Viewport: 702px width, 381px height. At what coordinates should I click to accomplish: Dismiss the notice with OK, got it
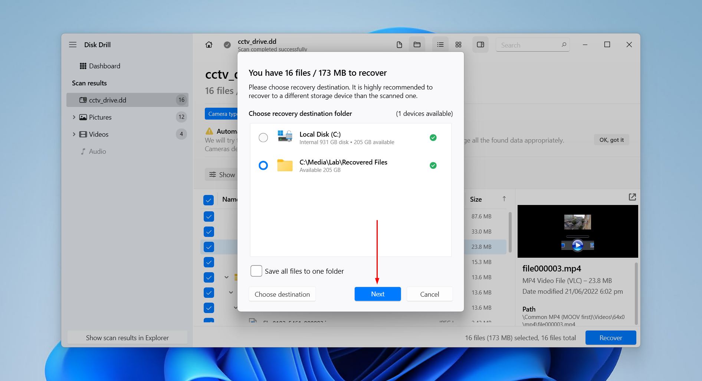pyautogui.click(x=611, y=140)
